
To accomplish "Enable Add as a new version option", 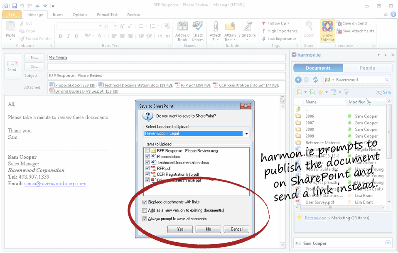I will coord(145,210).
